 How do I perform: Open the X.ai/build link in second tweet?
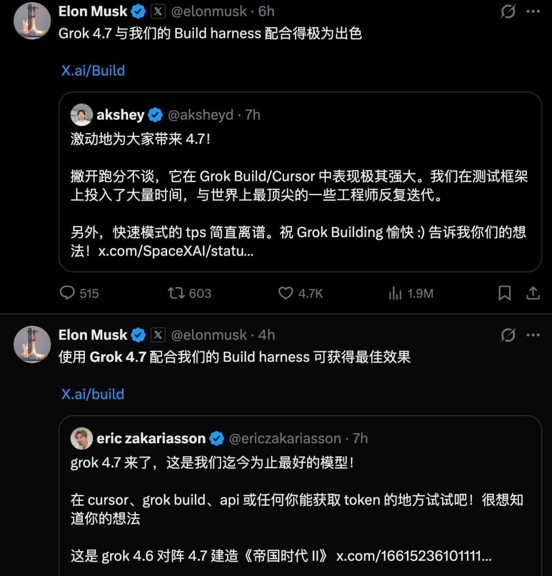coord(93,394)
